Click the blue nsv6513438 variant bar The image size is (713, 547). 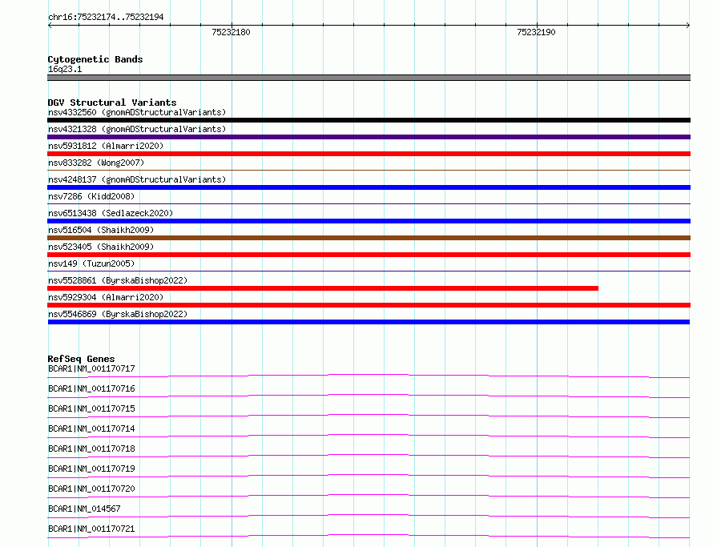pos(369,221)
